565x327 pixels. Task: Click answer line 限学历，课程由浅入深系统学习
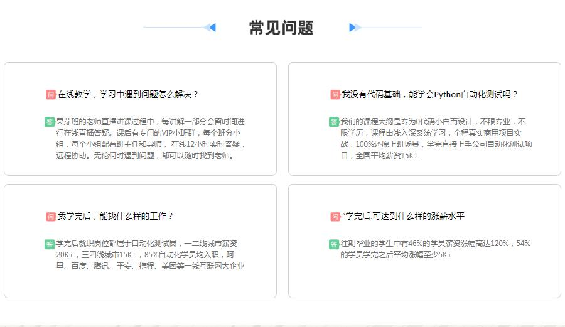click(431, 133)
